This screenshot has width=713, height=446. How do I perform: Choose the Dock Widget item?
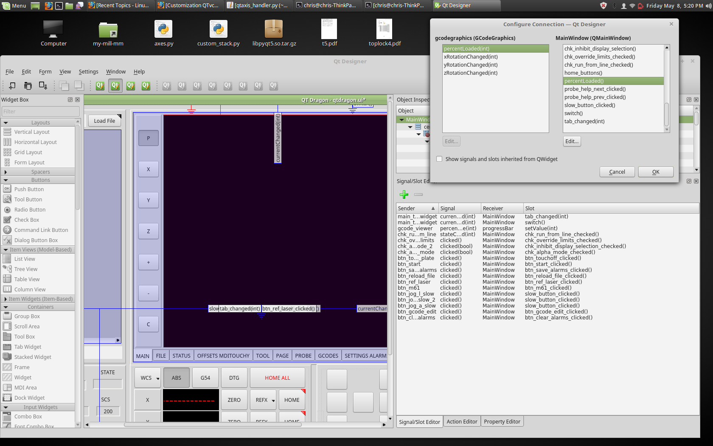tap(29, 398)
